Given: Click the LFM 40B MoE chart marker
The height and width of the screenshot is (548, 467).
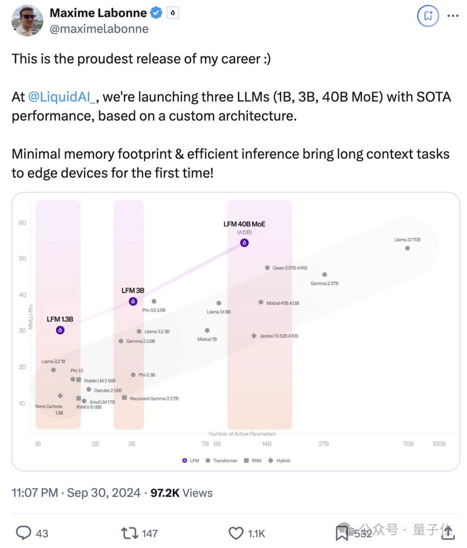Looking at the screenshot, I should (244, 243).
